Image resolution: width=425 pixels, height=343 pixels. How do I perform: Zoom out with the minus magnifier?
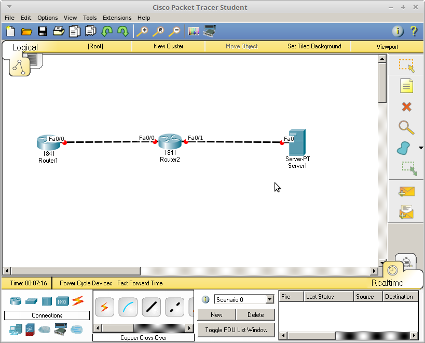[x=174, y=32]
